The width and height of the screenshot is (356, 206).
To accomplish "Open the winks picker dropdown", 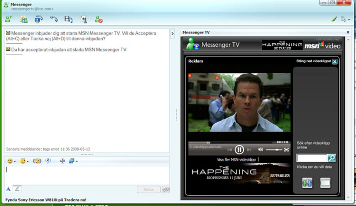I will (24, 161).
